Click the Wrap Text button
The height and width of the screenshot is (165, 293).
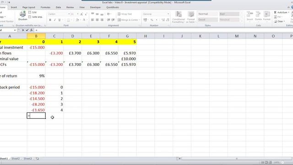(x=125, y=14)
